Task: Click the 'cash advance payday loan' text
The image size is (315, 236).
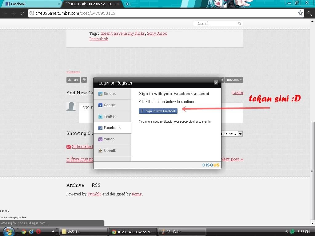Action: tap(13, 217)
